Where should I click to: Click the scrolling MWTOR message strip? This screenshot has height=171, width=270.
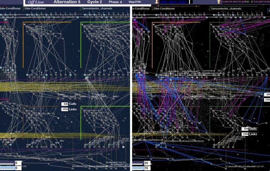246,2
